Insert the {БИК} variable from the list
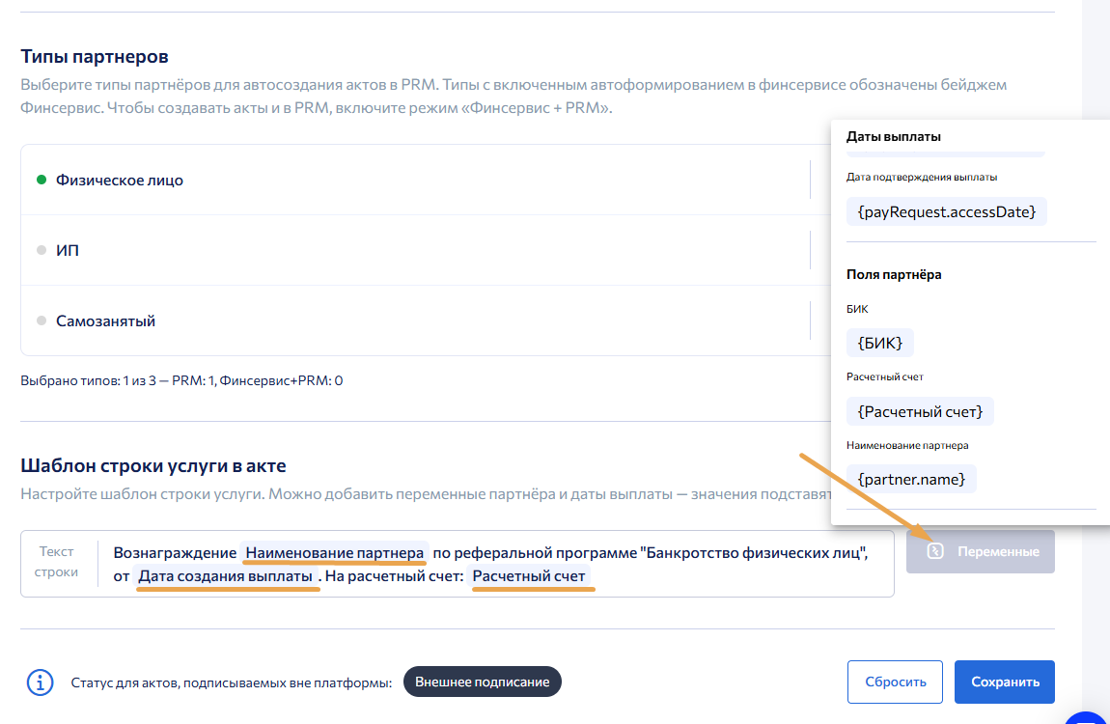Image resolution: width=1110 pixels, height=724 pixels. (x=879, y=342)
